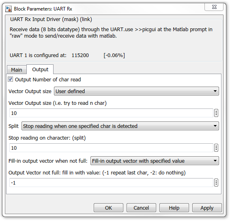Expand the Split dropdown
Image resolution: width=230 pixels, height=221 pixels.
(120, 126)
